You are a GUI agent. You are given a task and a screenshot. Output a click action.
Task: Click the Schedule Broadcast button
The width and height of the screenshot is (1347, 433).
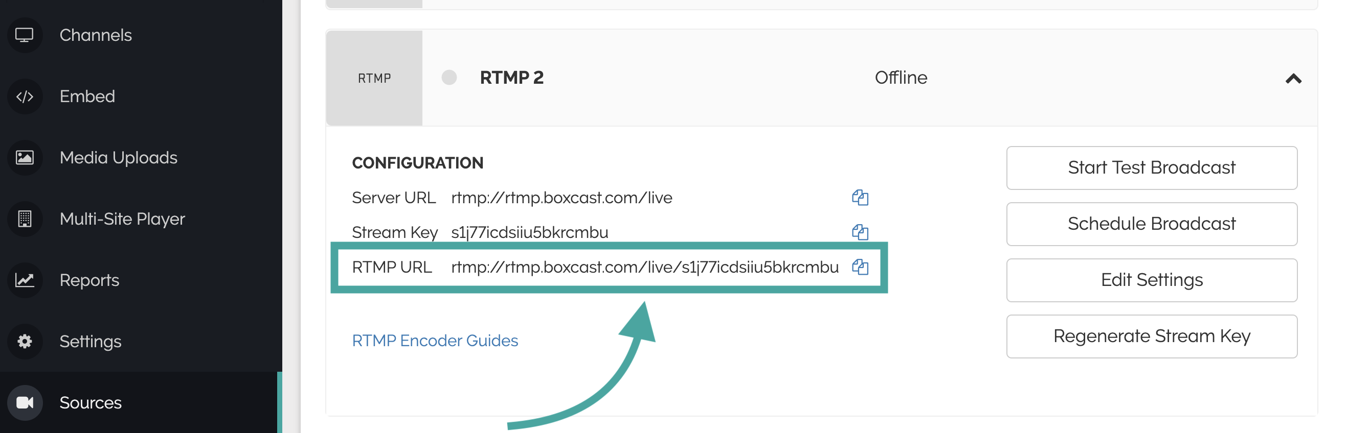click(1151, 224)
